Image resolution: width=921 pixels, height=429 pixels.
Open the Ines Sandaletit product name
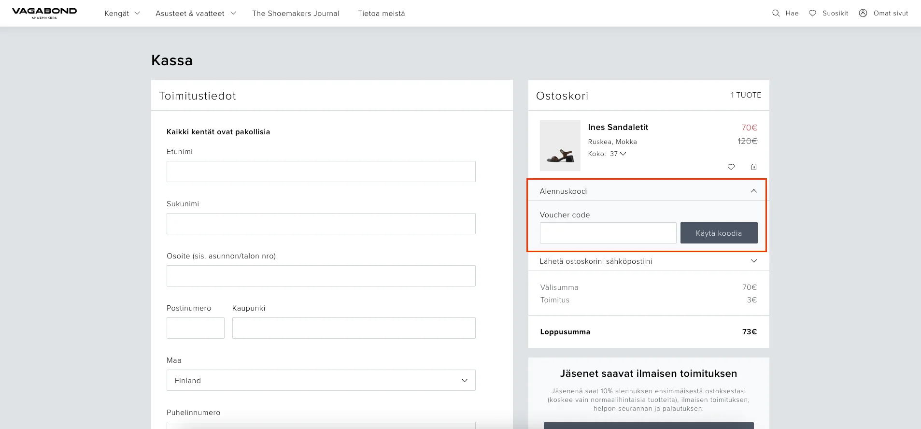pyautogui.click(x=618, y=128)
